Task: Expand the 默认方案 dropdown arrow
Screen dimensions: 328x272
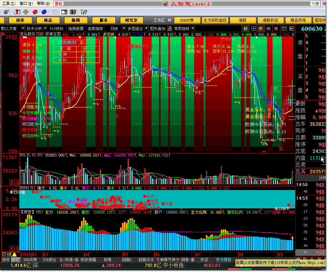Action: [x=23, y=28]
